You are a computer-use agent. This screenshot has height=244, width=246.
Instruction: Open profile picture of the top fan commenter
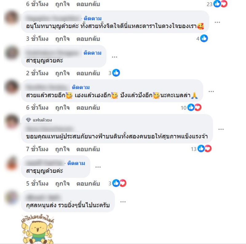(x=12, y=122)
